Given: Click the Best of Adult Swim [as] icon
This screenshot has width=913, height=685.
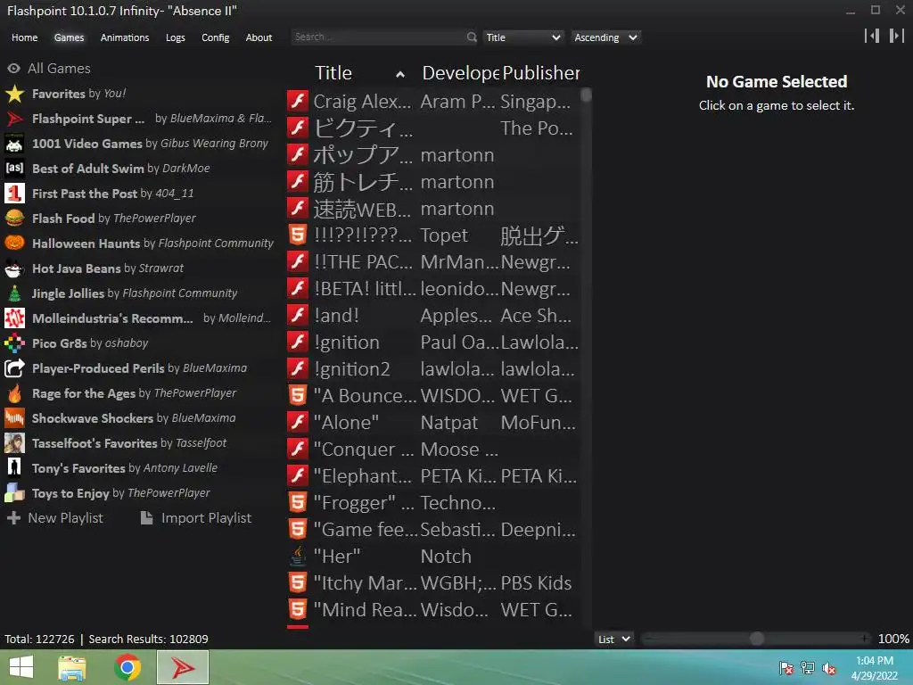Looking at the screenshot, I should click(x=14, y=169).
